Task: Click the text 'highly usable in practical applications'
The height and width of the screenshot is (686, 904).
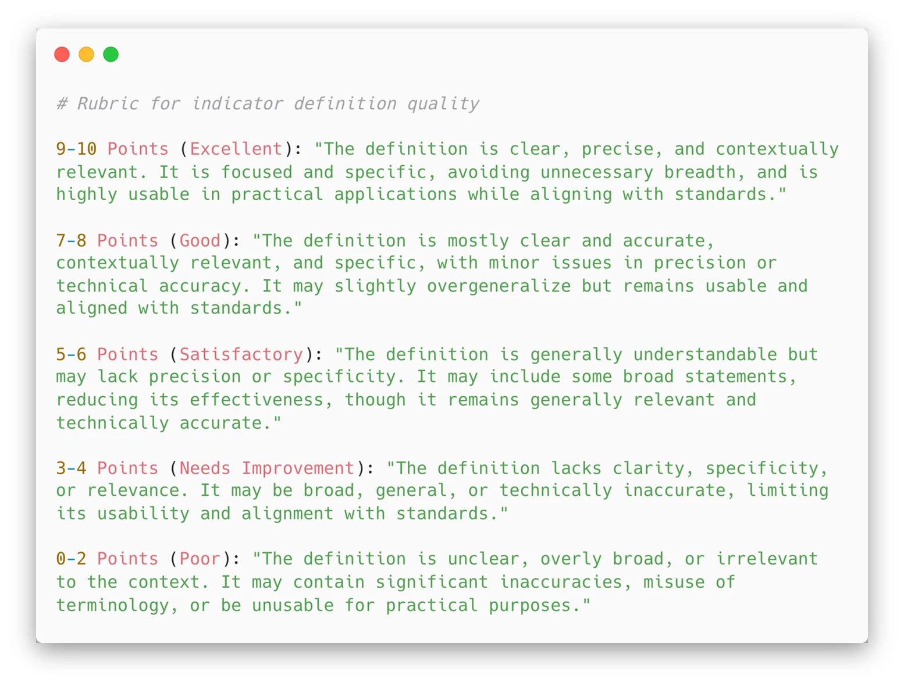Action: point(257,195)
